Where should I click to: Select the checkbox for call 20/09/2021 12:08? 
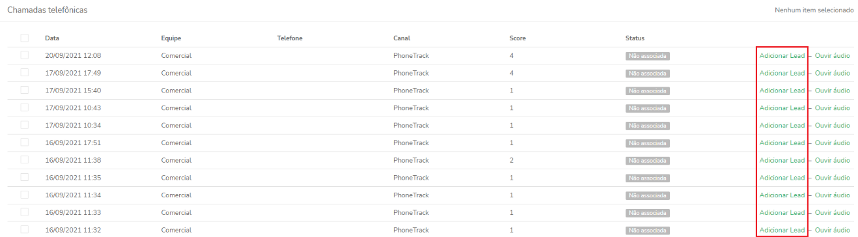25,55
